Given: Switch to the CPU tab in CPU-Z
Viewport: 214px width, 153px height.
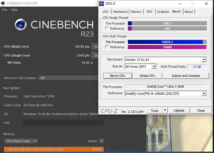Looking at the screenshot, I should click(x=105, y=12).
